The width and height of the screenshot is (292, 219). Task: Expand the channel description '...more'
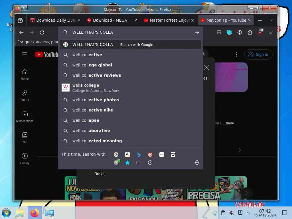229,123
